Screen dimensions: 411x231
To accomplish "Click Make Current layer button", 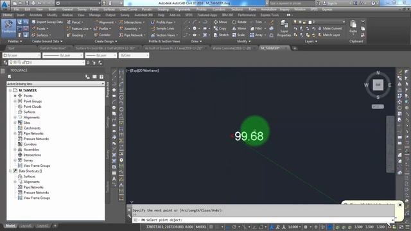I will [330, 28].
